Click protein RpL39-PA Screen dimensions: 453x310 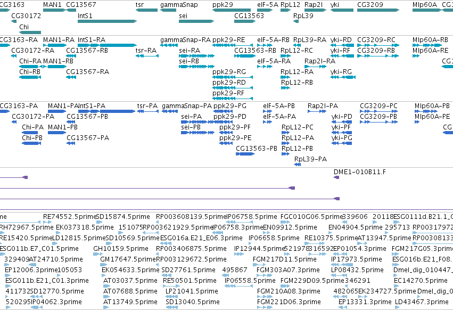[310, 159]
